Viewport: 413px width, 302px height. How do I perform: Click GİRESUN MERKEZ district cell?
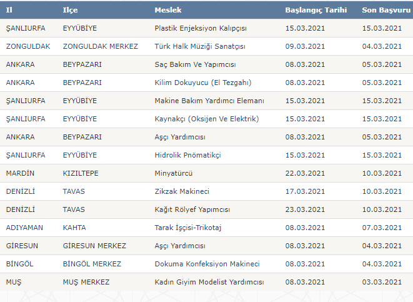pyautogui.click(x=94, y=246)
